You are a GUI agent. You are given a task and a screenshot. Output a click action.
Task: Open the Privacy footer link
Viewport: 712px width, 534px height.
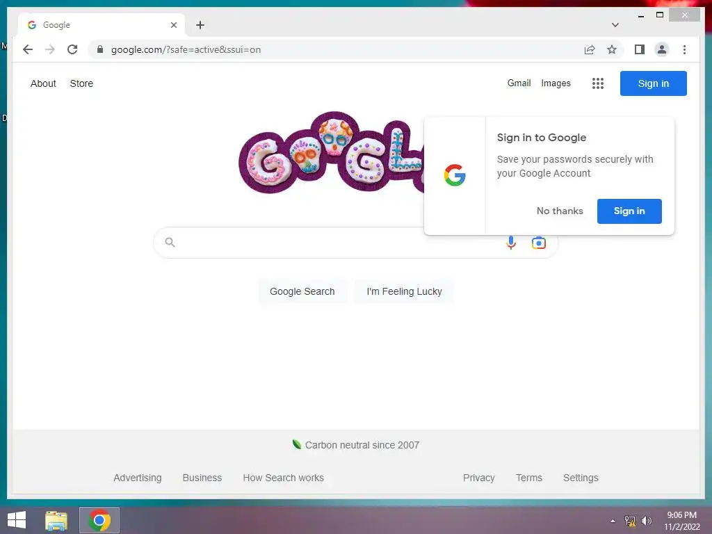(478, 478)
